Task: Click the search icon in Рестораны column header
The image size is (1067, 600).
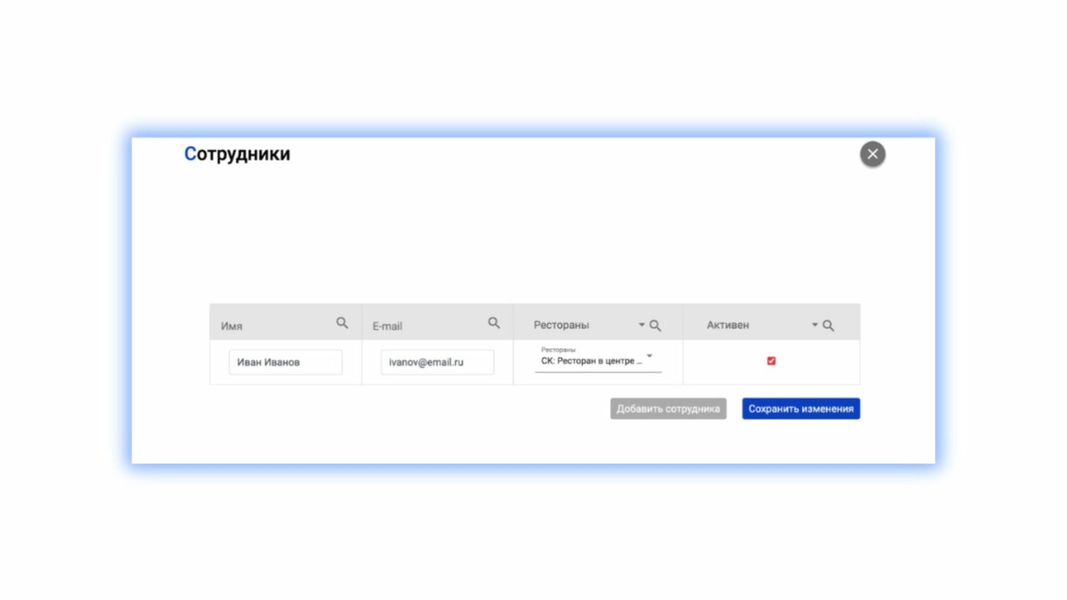Action: click(656, 325)
